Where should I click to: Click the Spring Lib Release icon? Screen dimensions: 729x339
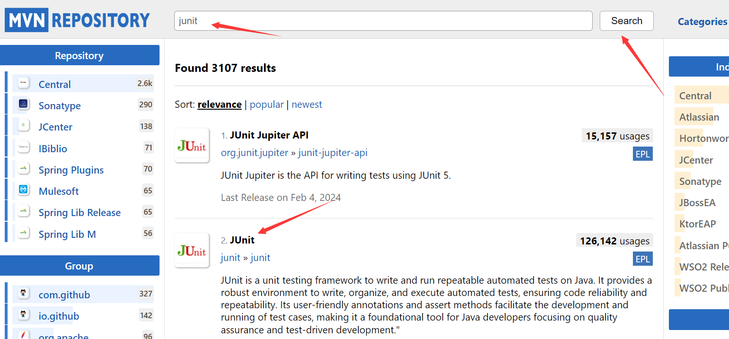click(23, 211)
